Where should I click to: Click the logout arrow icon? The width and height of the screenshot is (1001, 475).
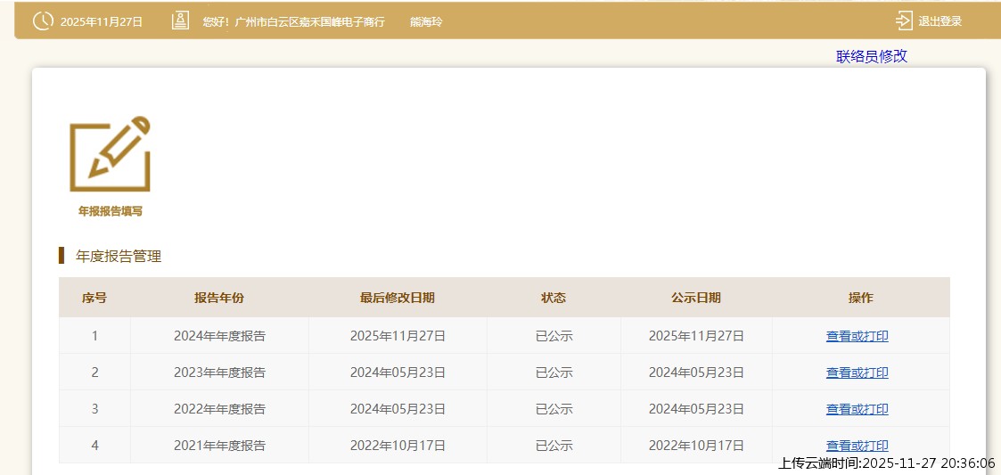[x=904, y=21]
